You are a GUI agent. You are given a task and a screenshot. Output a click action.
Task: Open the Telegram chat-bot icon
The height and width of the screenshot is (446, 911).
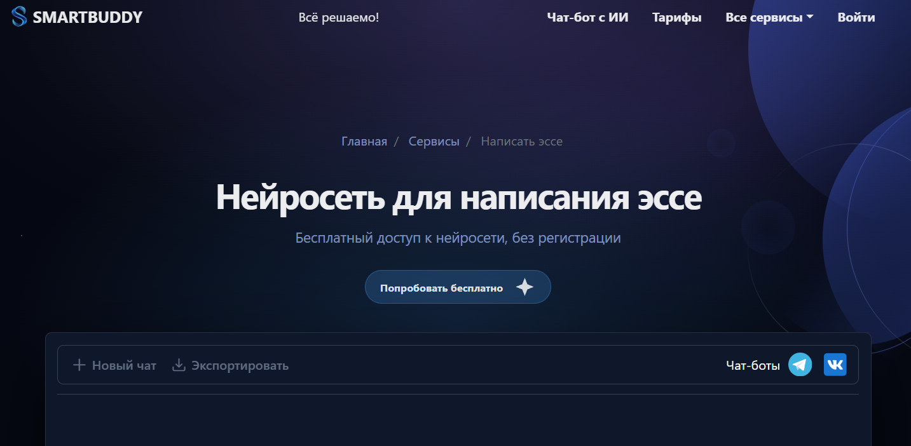tap(800, 365)
